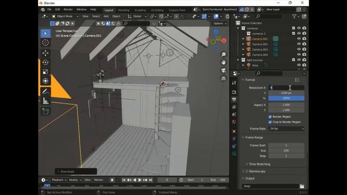Open the timeline Keying menu
The width and height of the screenshot is (347, 195).
(75, 180)
